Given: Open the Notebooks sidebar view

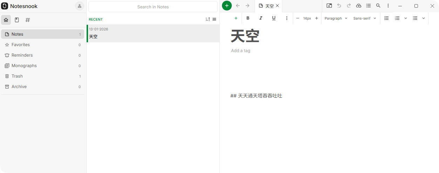Looking at the screenshot, I should coord(17,20).
